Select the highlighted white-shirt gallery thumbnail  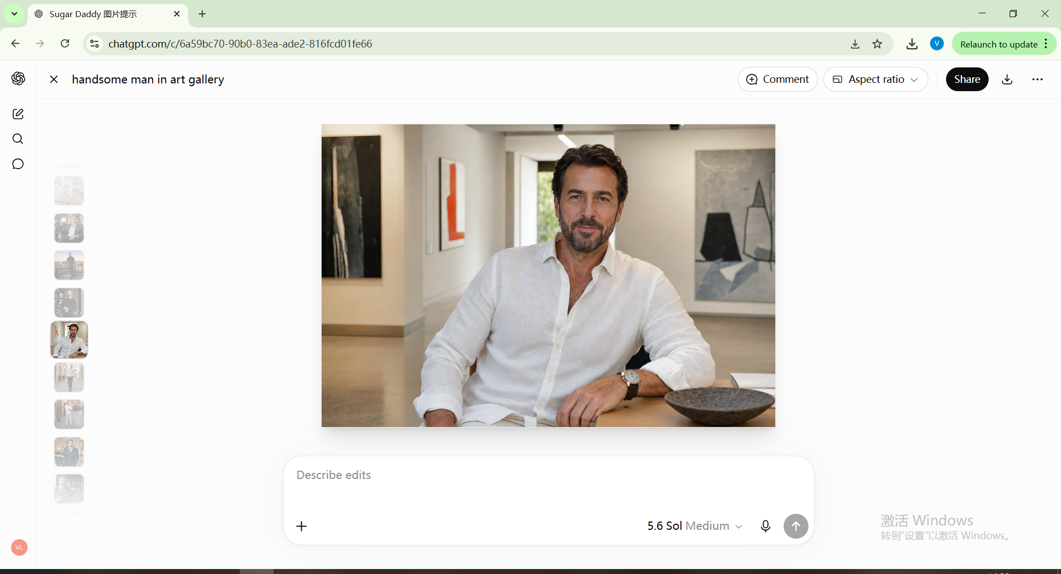pyautogui.click(x=69, y=340)
